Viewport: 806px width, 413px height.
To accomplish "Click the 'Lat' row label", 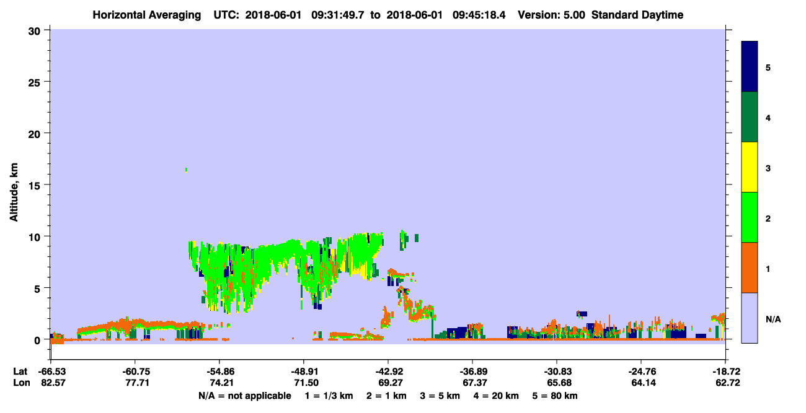I will click(x=20, y=372).
